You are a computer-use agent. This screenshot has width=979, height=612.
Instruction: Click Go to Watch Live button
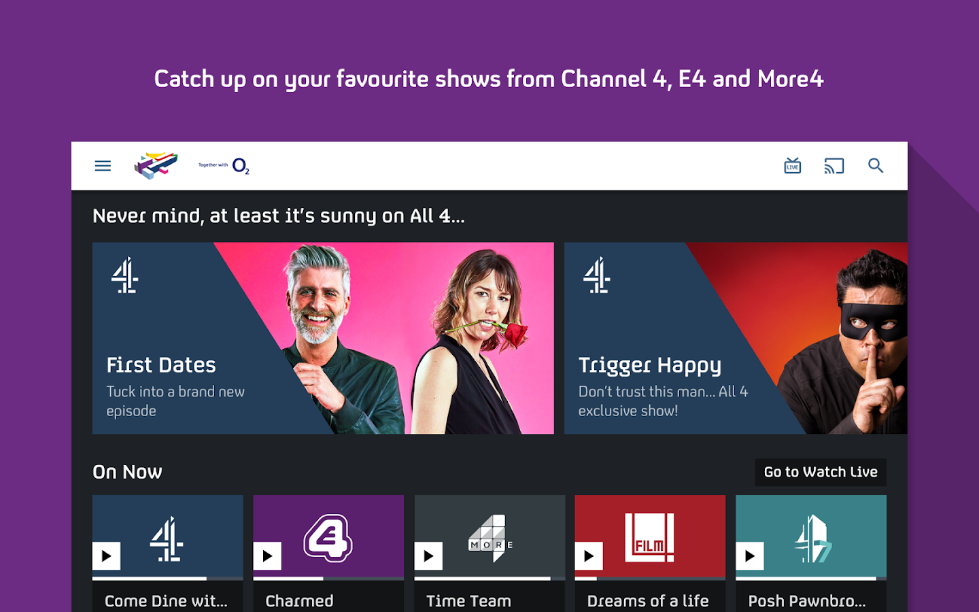point(821,472)
